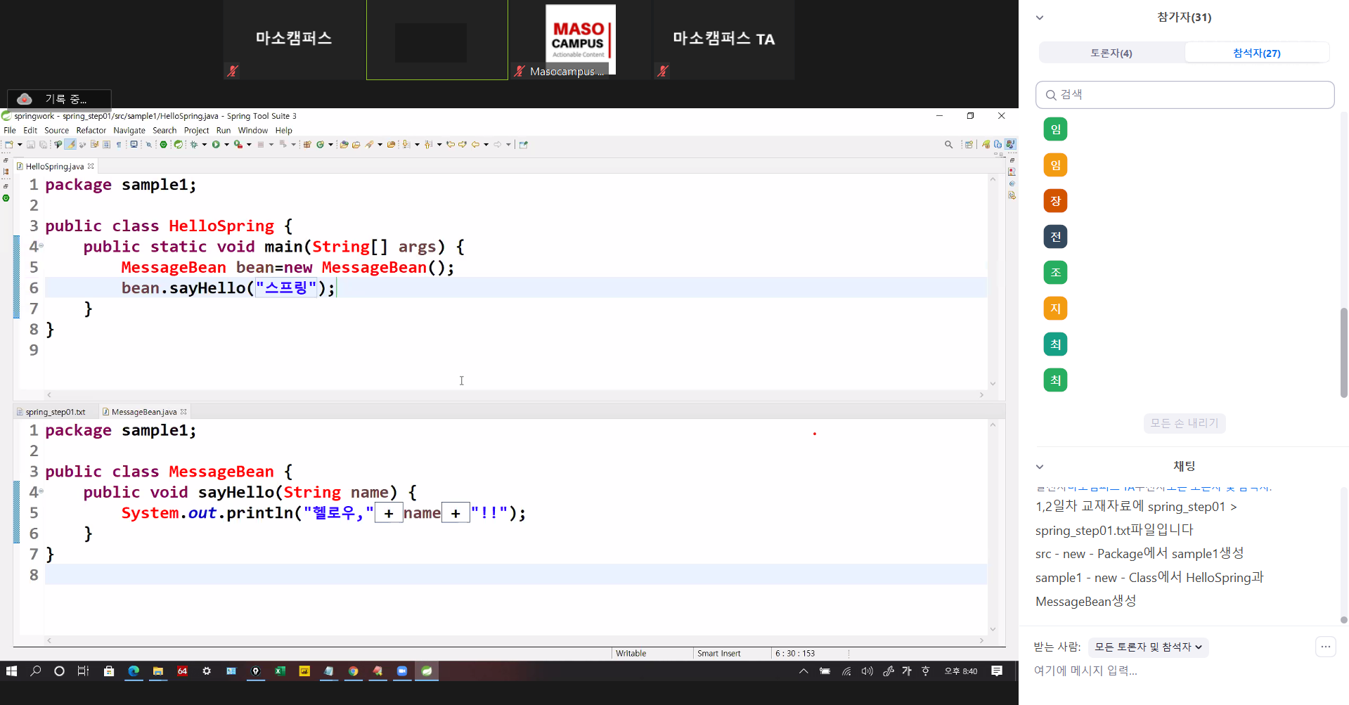
Task: Click the 검색 participant search field
Action: coord(1185,95)
